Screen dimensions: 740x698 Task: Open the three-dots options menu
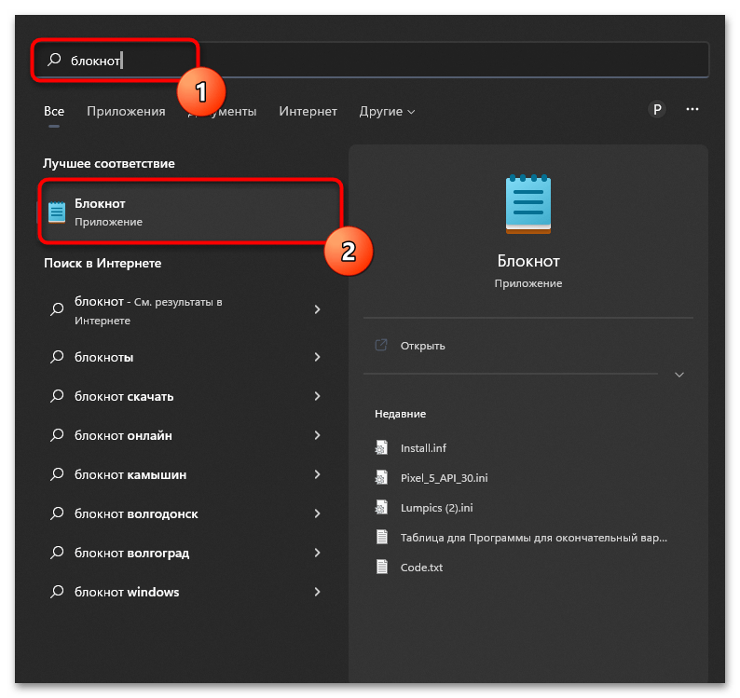[x=692, y=109]
